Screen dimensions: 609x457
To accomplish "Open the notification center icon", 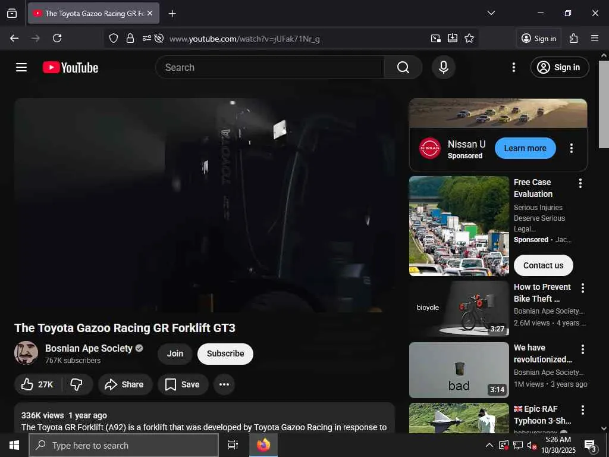I will [591, 446].
